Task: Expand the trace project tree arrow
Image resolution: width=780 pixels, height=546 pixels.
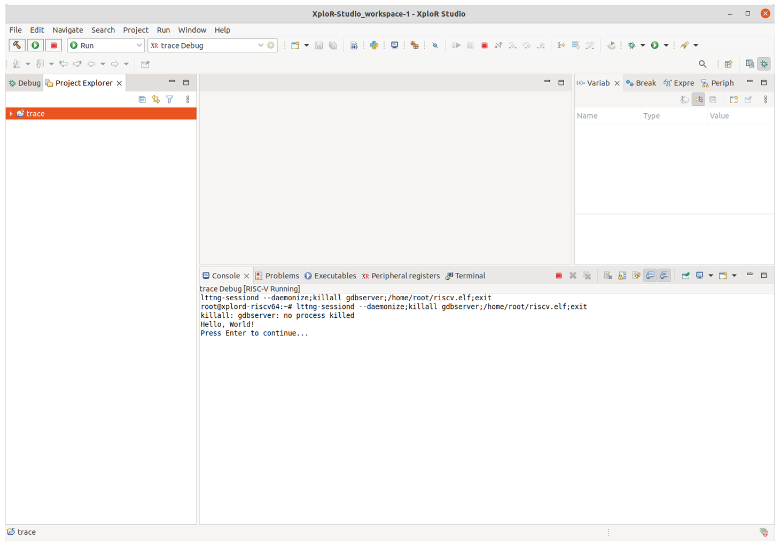Action: tap(11, 114)
